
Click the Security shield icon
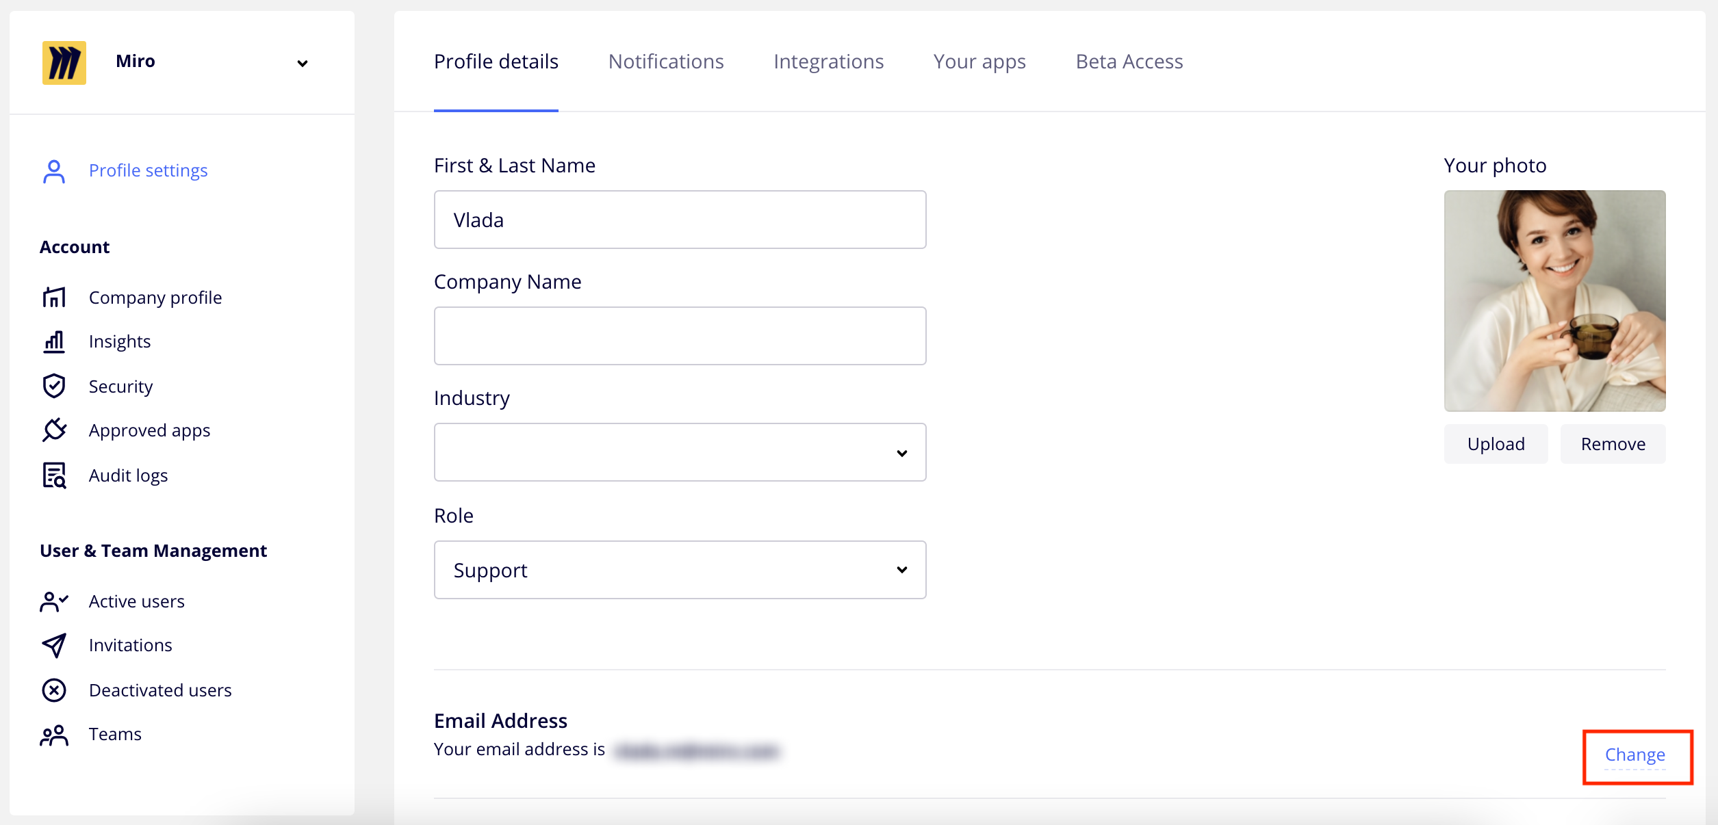coord(54,387)
